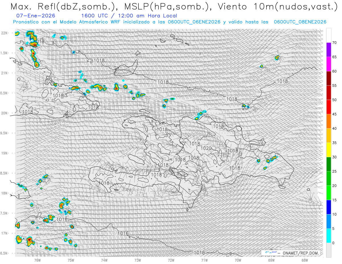Click the forecast date '07-Ene-2026'
Screen dimensions: 342x264
pyautogui.click(x=36, y=16)
